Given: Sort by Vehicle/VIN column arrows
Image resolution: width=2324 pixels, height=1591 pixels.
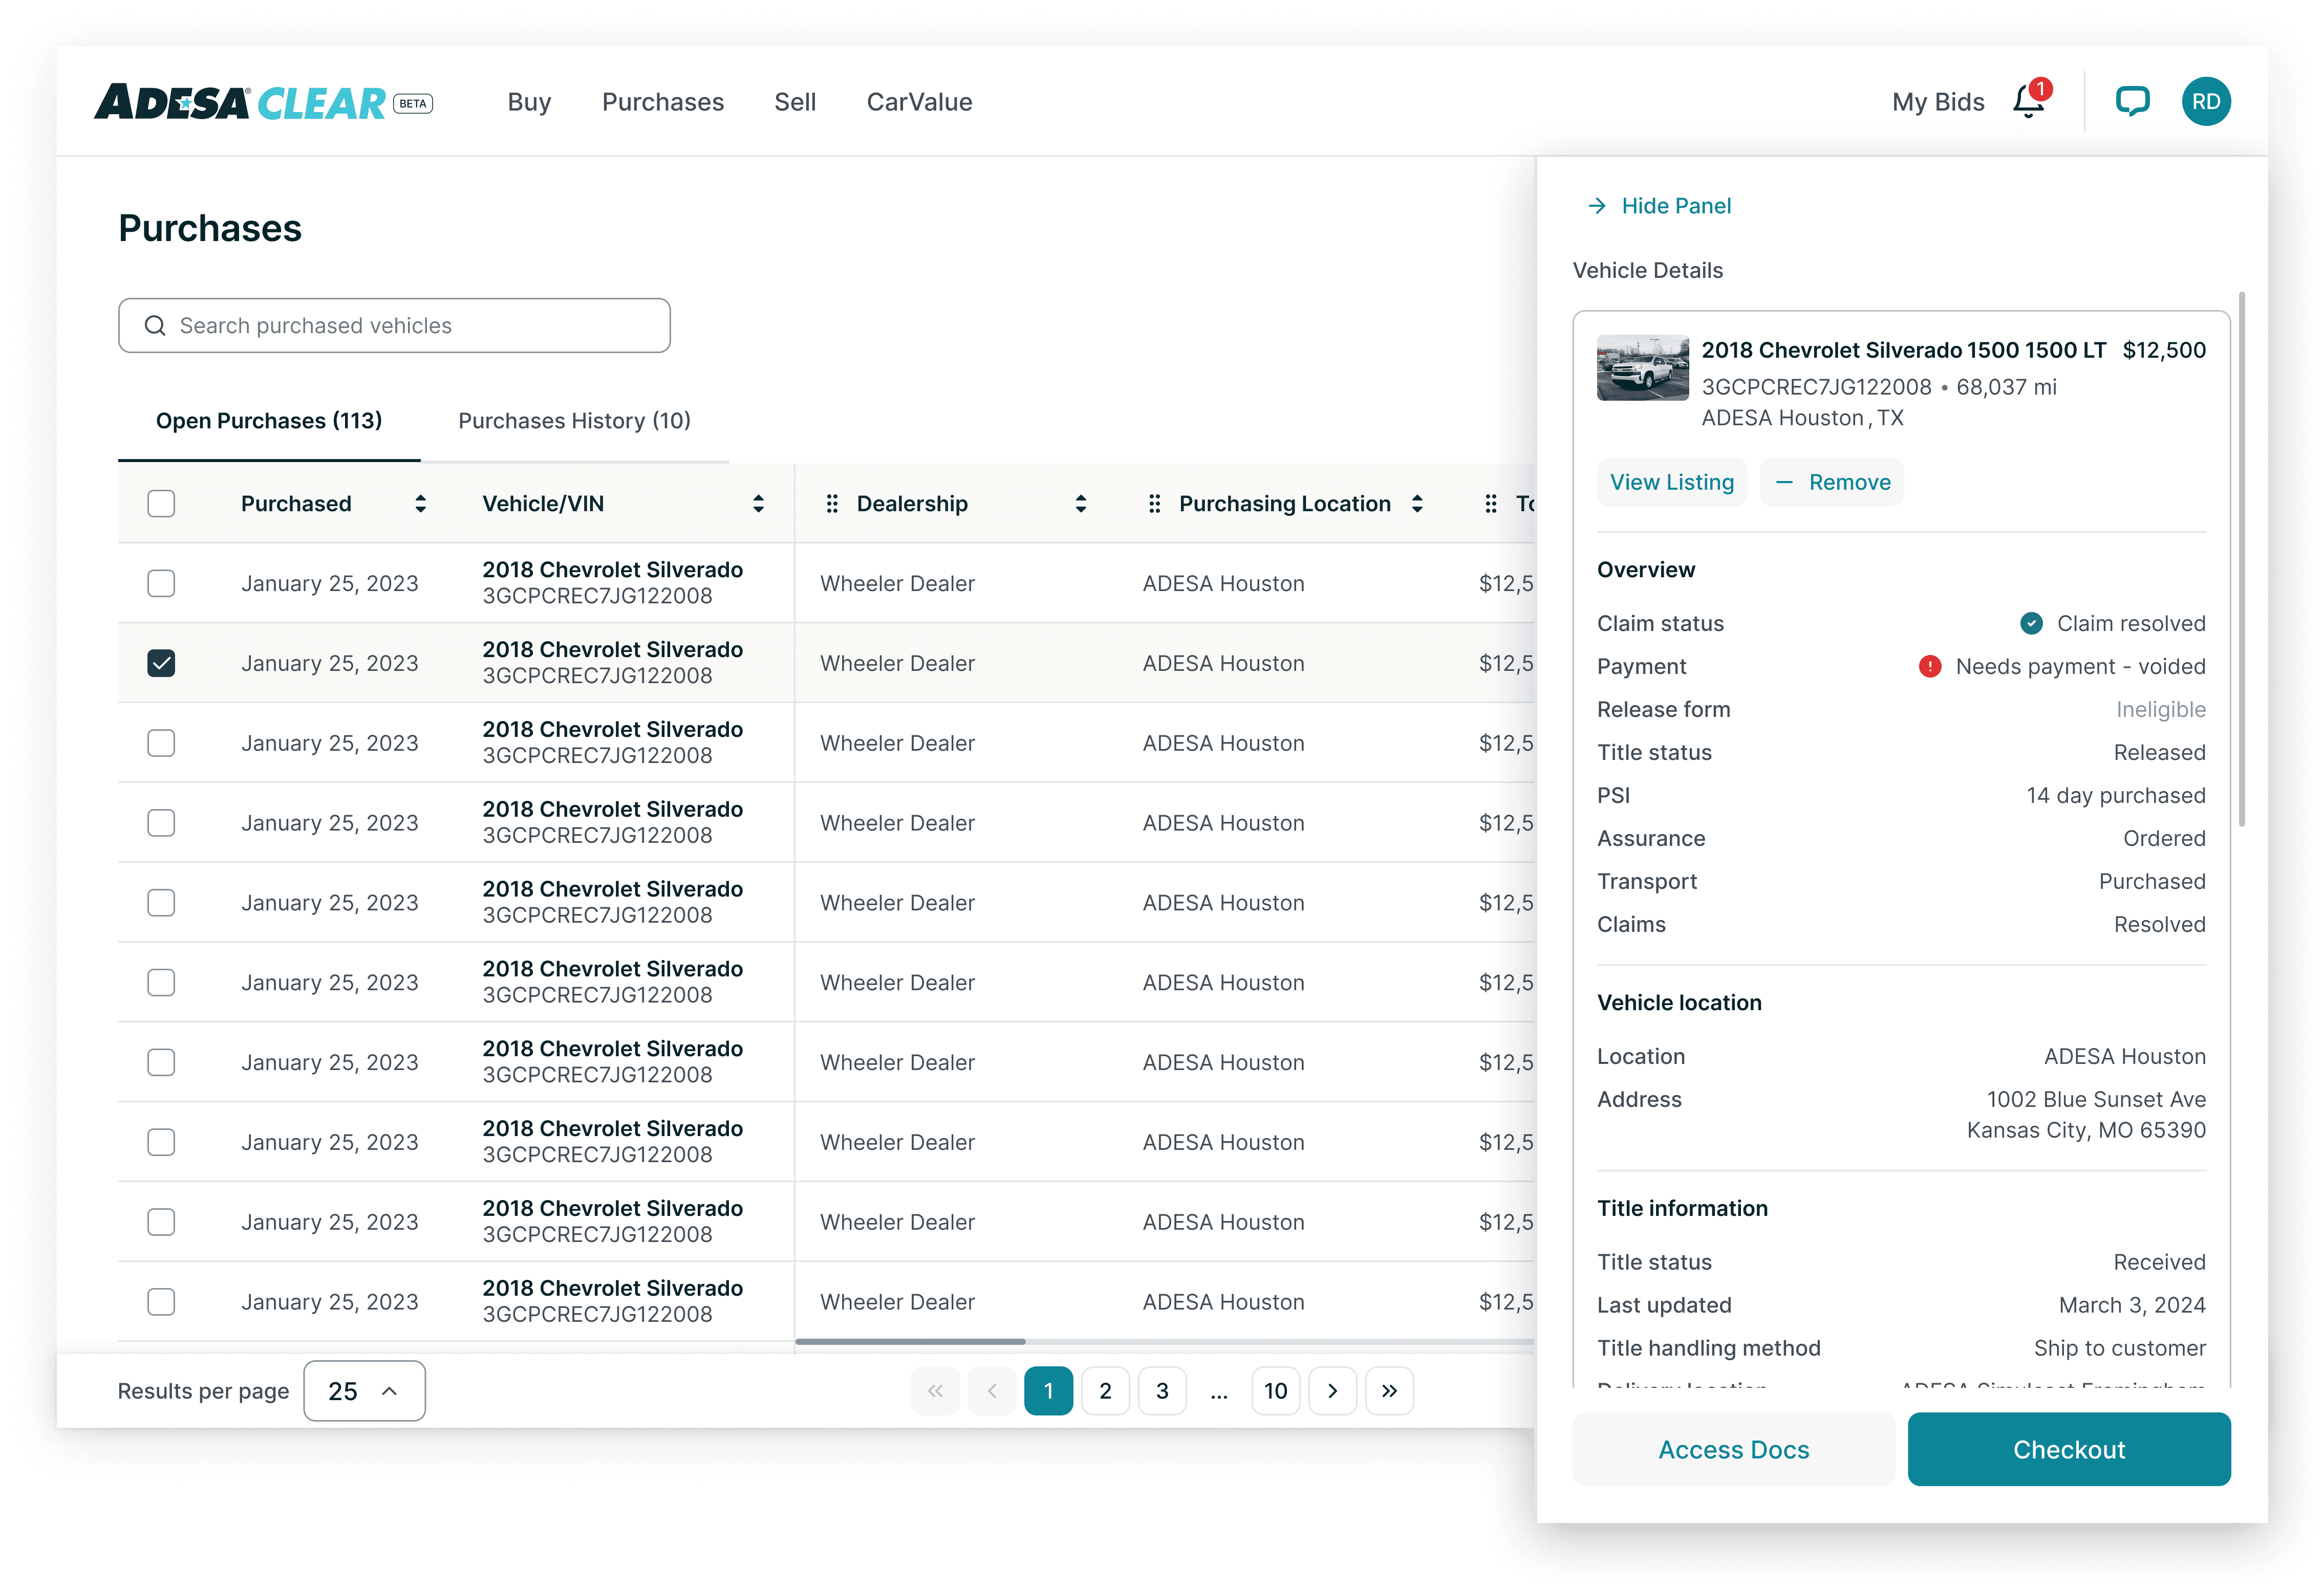Looking at the screenshot, I should [758, 504].
